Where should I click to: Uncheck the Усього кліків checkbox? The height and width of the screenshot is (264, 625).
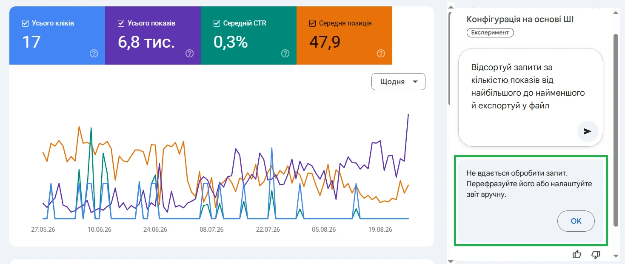[x=25, y=23]
